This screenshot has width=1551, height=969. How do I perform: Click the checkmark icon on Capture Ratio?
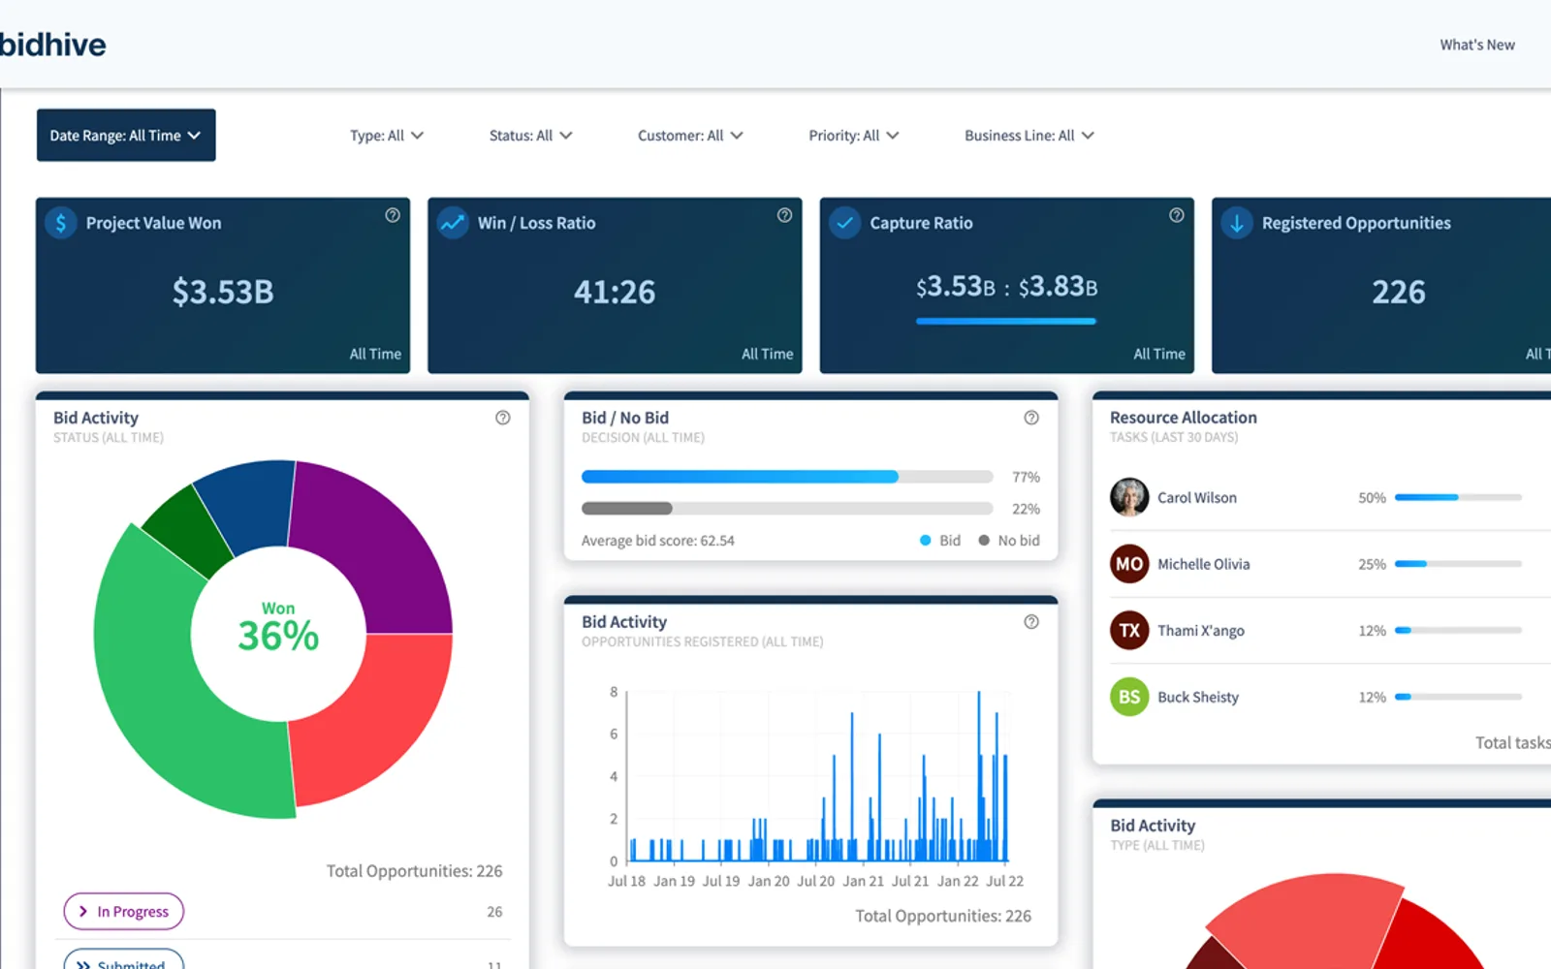(x=845, y=223)
